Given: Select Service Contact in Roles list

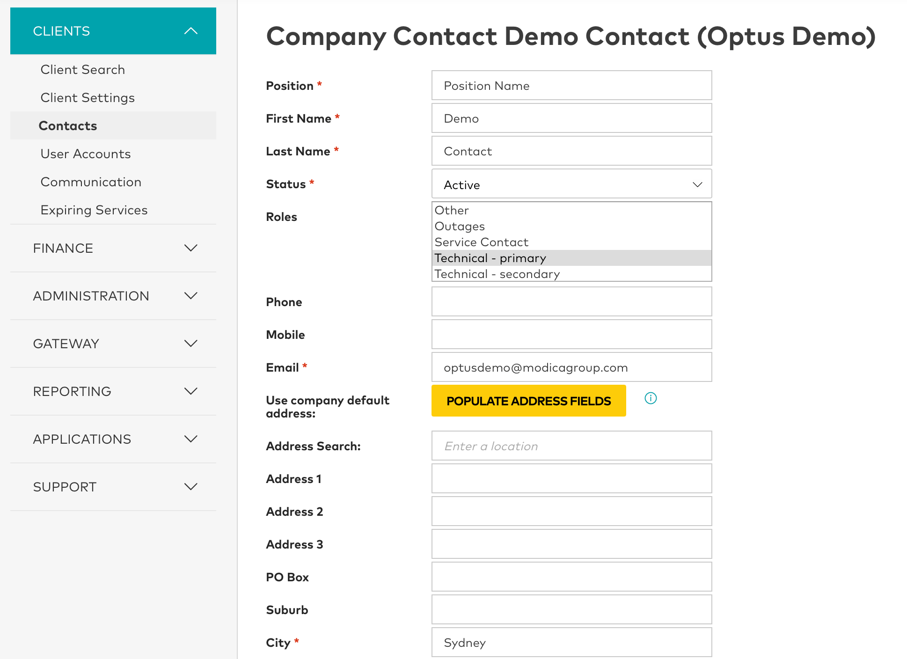Looking at the screenshot, I should click(x=481, y=242).
